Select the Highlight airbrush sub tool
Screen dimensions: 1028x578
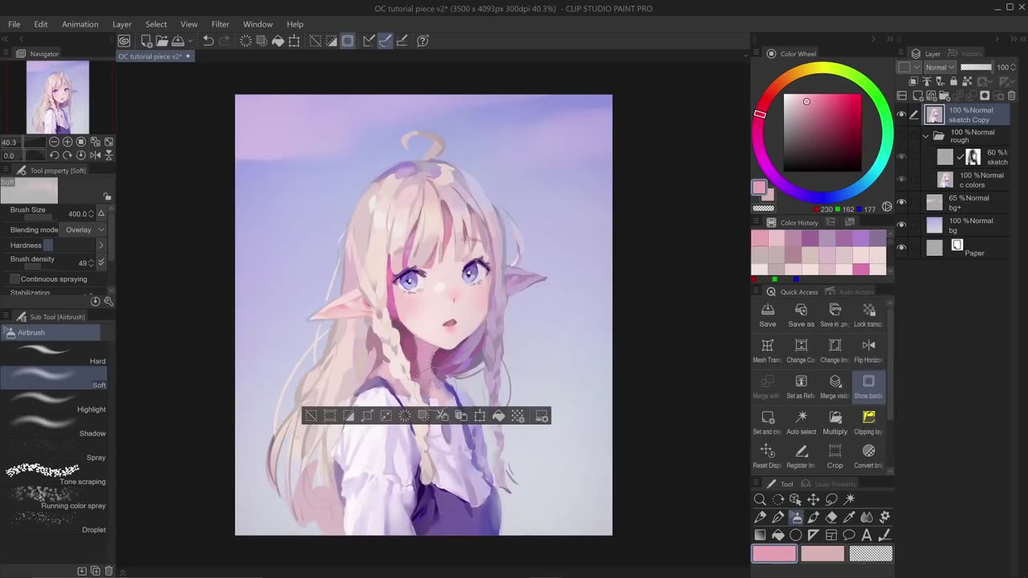click(x=55, y=402)
